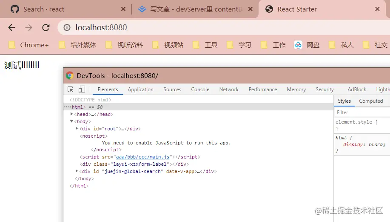Viewport: 390px width, 222px height.
Task: Click the Chrome logo in DevTools title bar
Action: (x=70, y=75)
